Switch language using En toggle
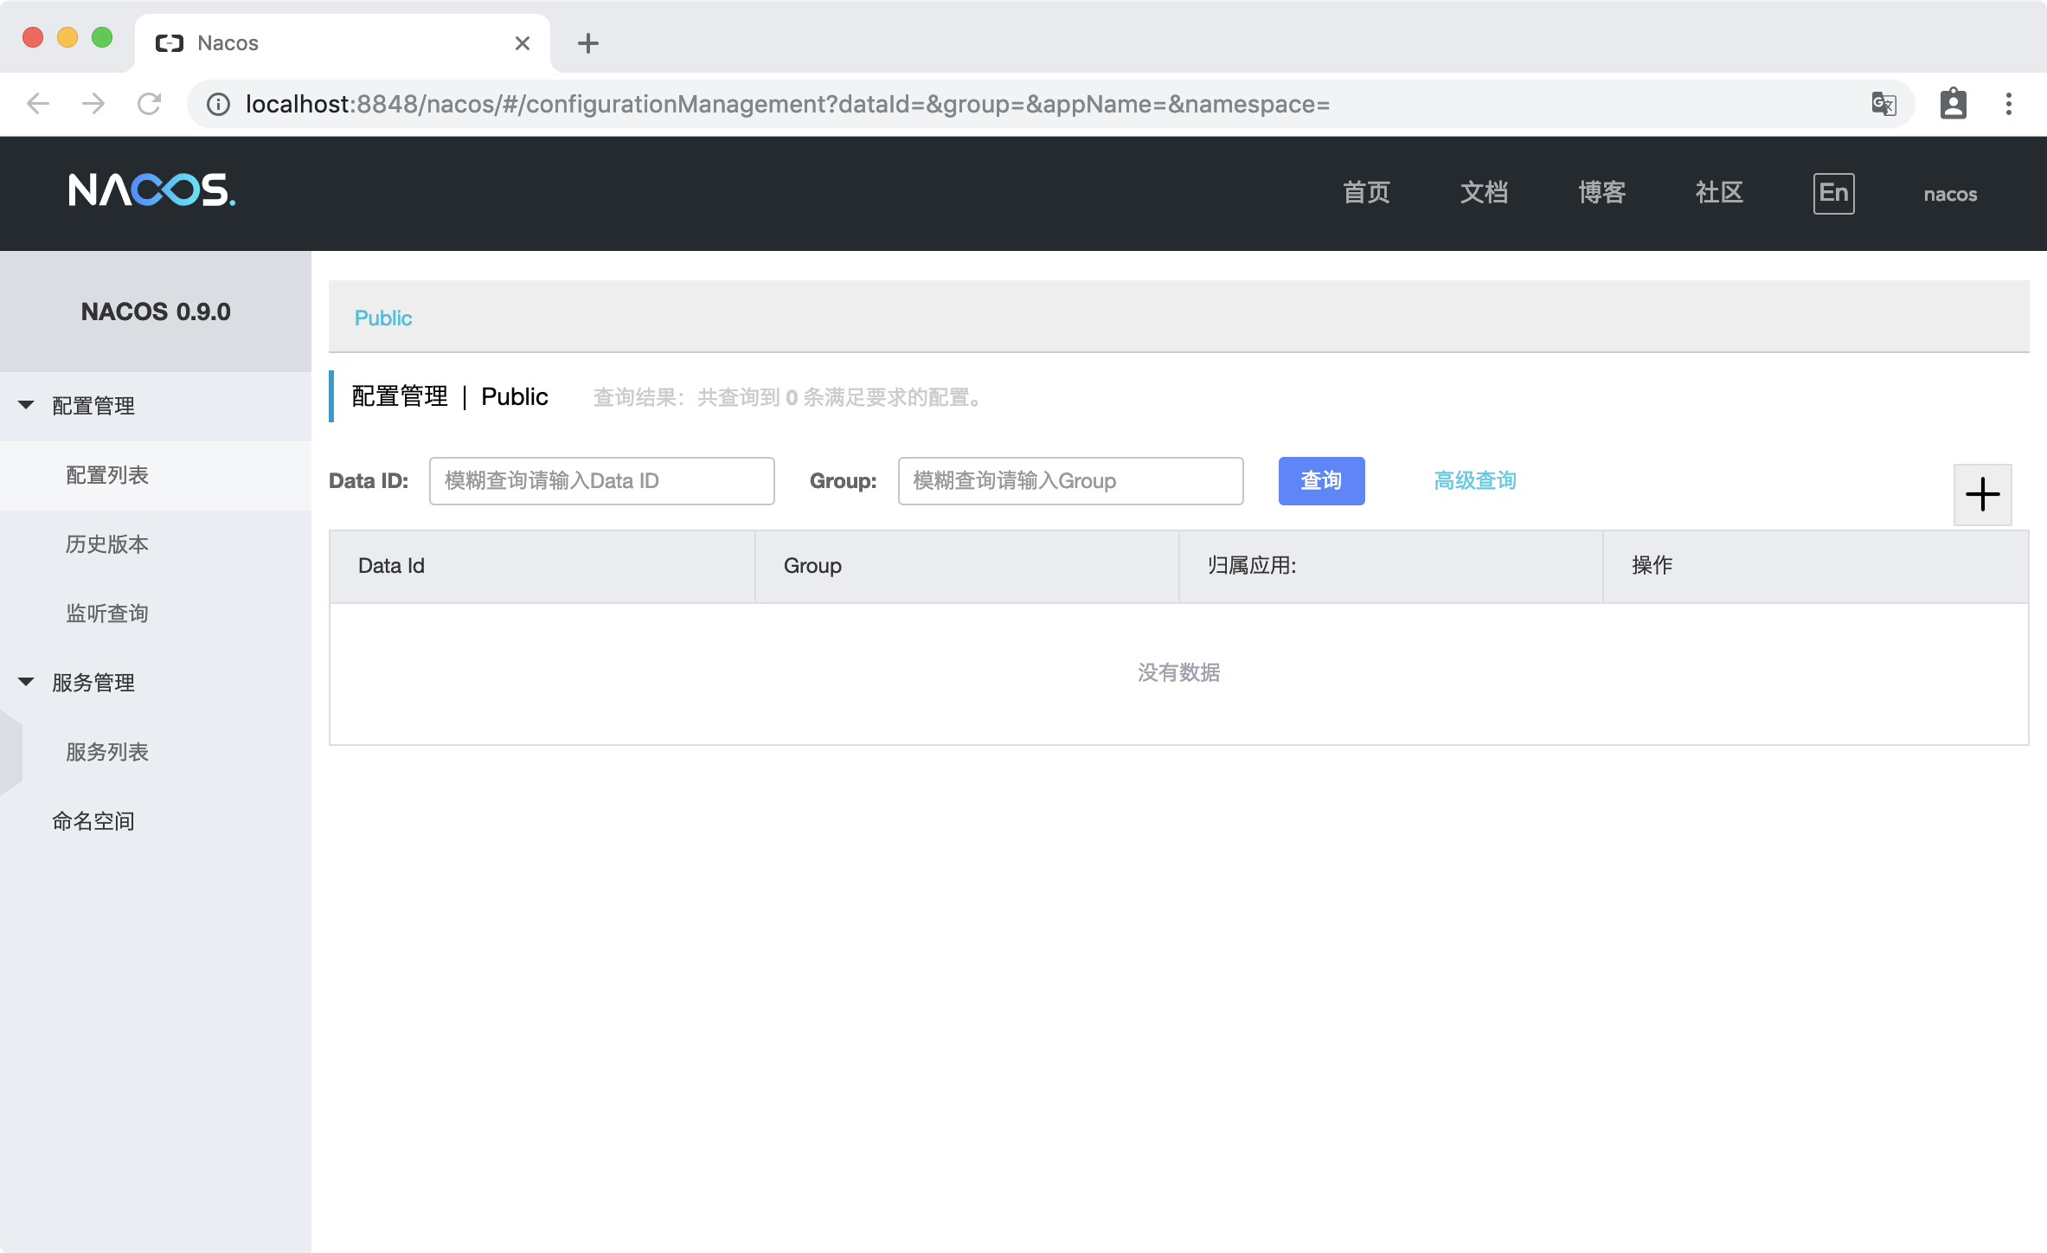This screenshot has width=2047, height=1253. (1833, 193)
